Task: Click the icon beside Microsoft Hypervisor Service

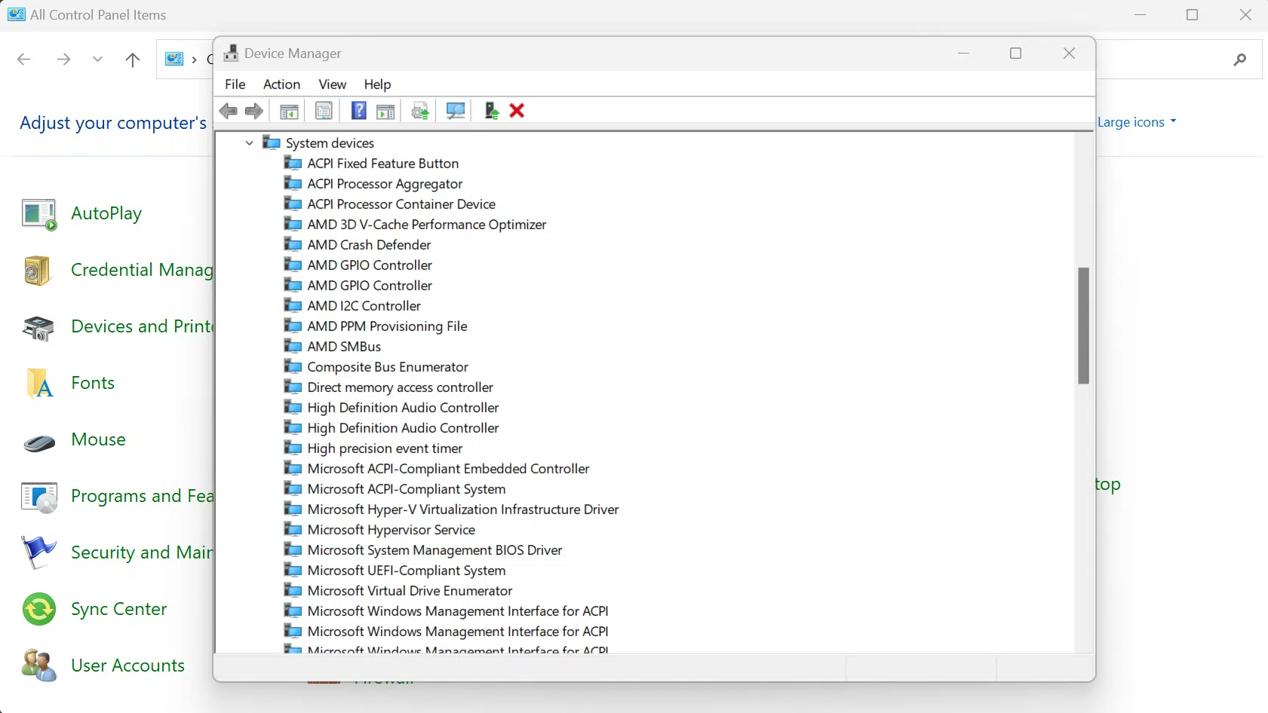Action: coord(293,529)
